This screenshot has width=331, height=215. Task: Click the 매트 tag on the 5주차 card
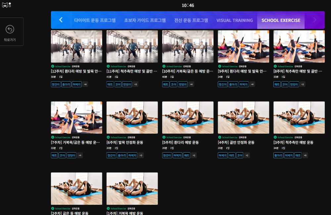[x=187, y=156]
